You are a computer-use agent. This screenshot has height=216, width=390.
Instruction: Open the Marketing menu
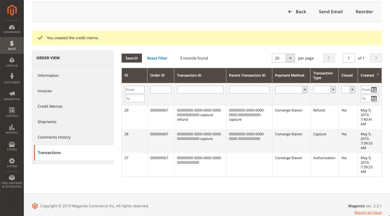coord(12,96)
